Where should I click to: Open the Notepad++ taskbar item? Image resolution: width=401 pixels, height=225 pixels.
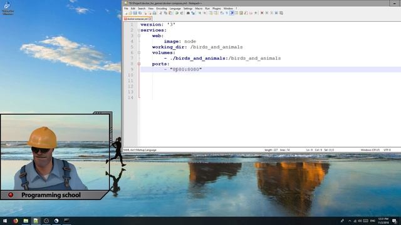[36, 221]
